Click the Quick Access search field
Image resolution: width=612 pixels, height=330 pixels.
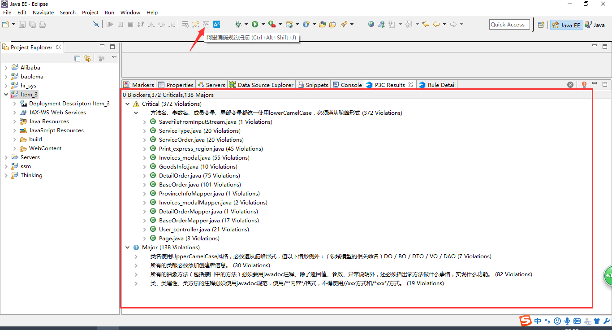[x=509, y=25]
